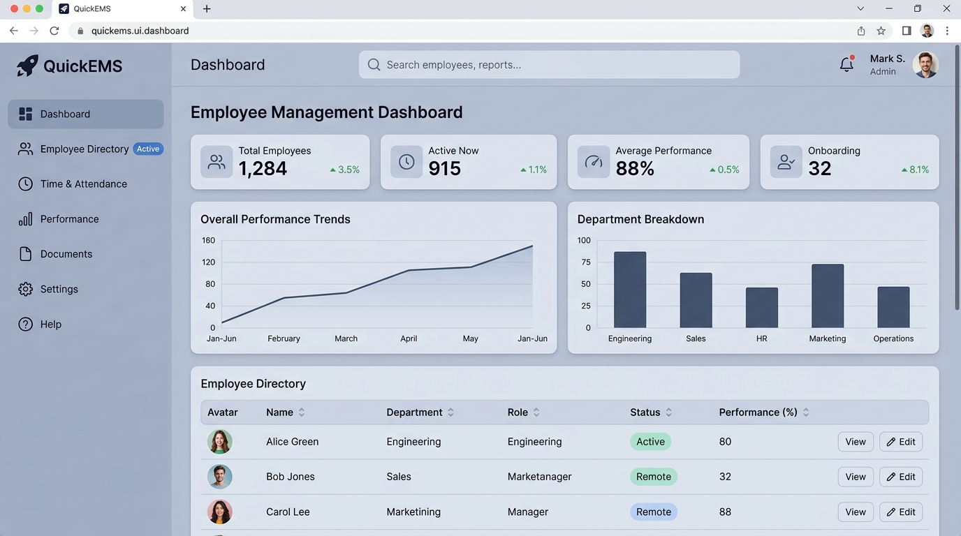Click the browser address bar URL
961x536 pixels.
(x=140, y=31)
